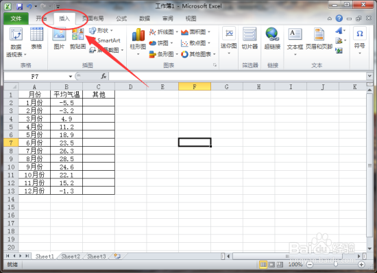Open Header and Footer (页眉和页脚)

coord(319,38)
